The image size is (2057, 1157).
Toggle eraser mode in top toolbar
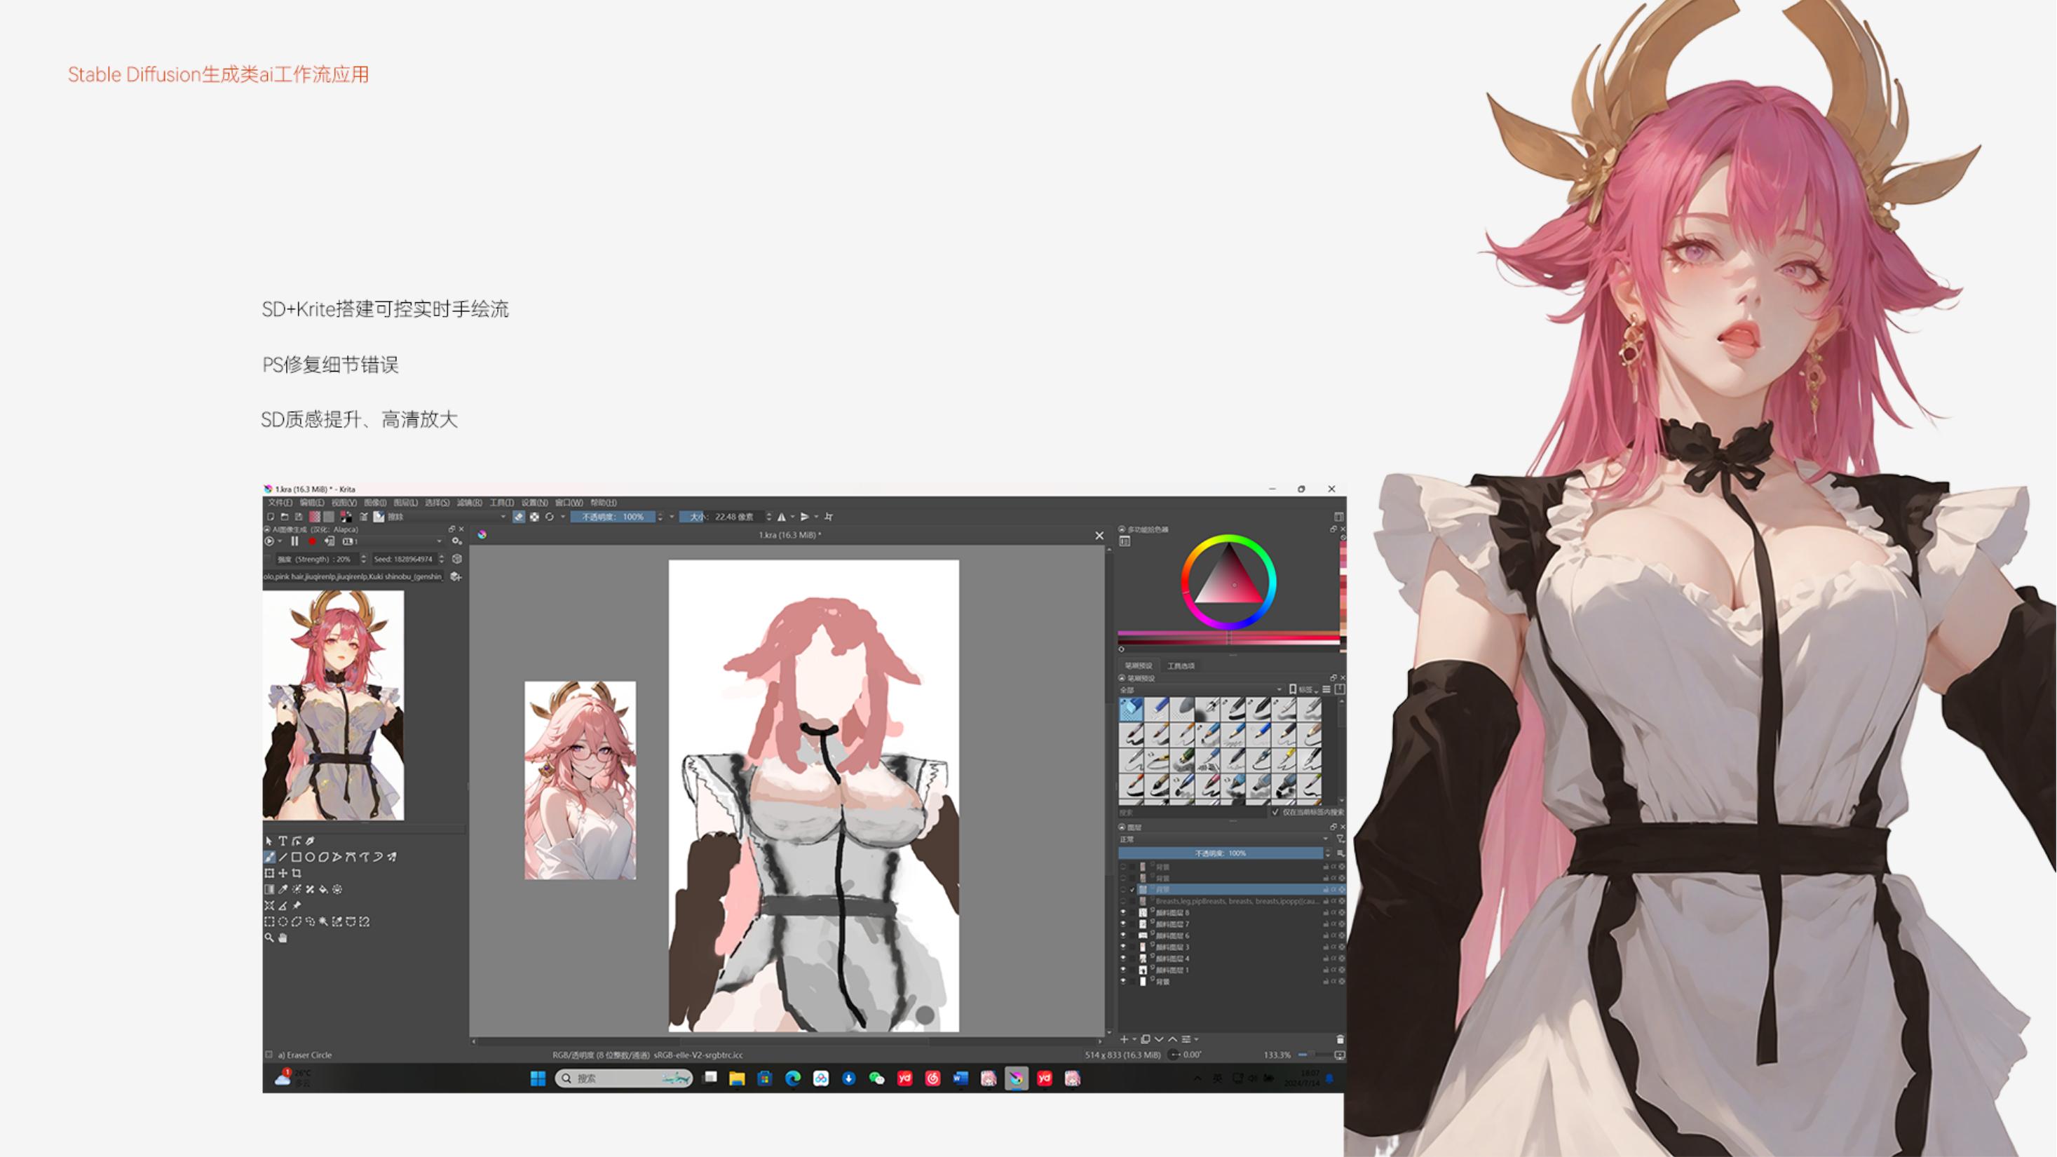[x=519, y=517]
